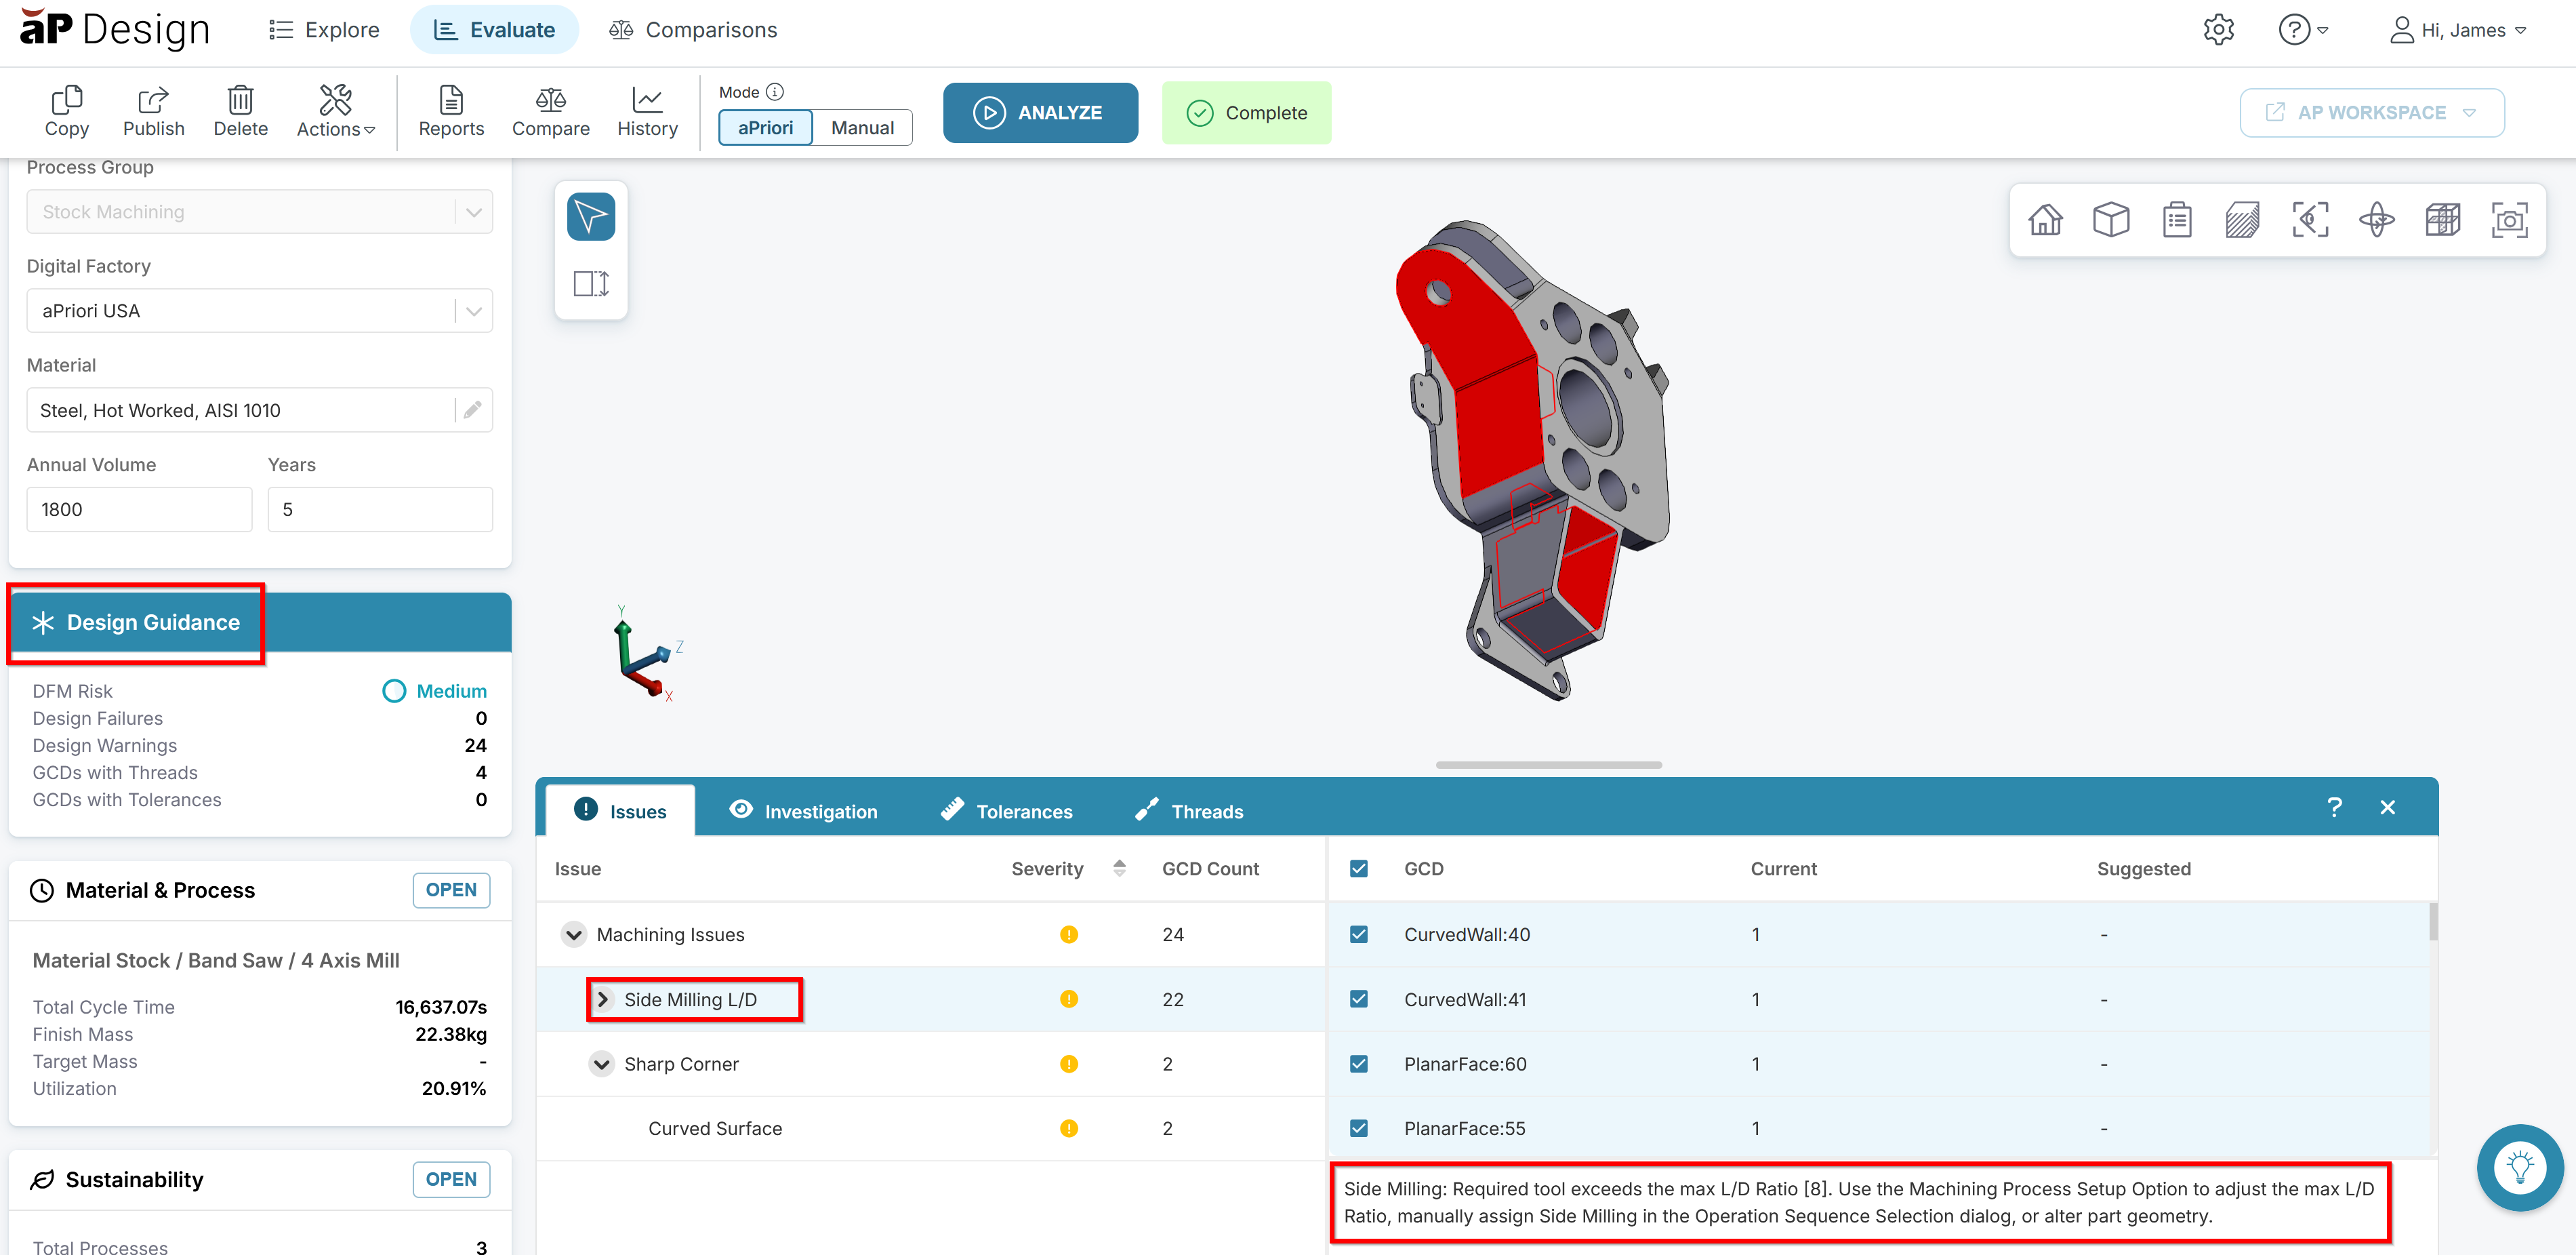Open the Actions dropdown menu
Image resolution: width=2576 pixels, height=1255 pixels.
tap(335, 111)
